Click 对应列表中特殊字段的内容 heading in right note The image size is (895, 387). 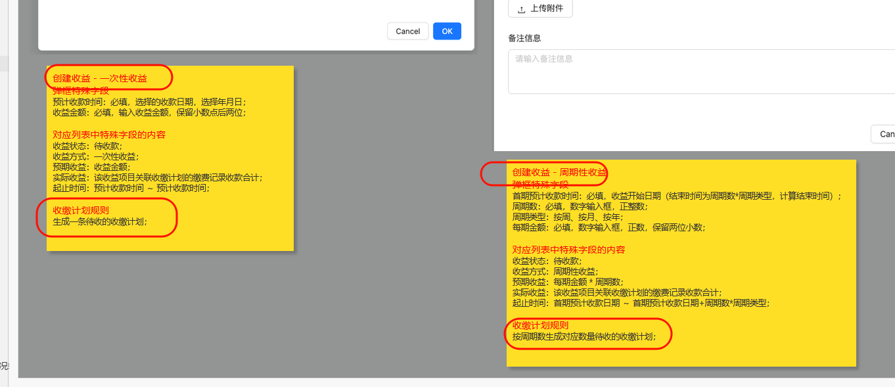coord(568,250)
